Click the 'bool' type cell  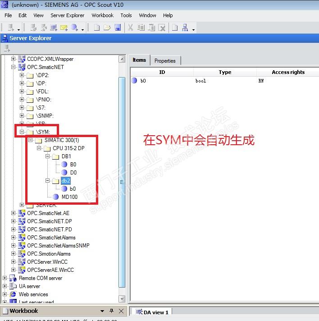point(201,81)
